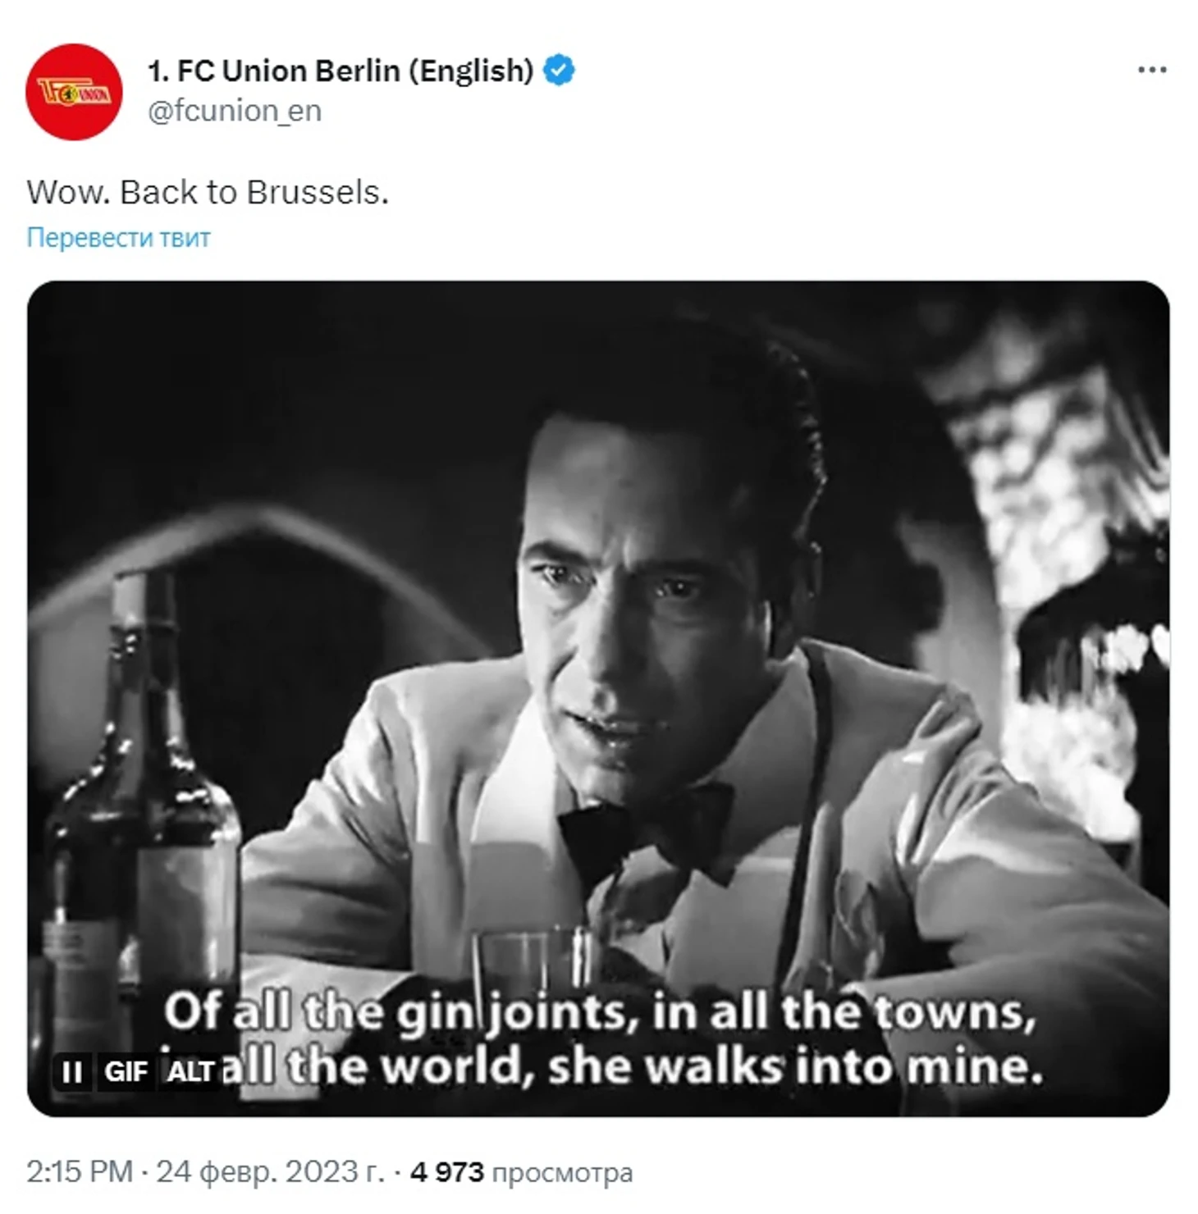Open the Union Berlin profile avatar
This screenshot has height=1214, width=1198.
click(74, 92)
